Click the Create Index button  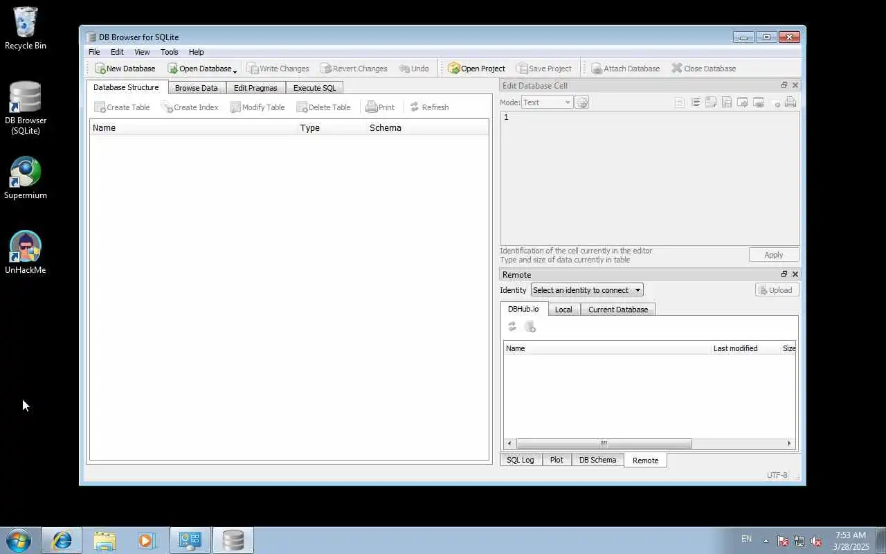(190, 107)
